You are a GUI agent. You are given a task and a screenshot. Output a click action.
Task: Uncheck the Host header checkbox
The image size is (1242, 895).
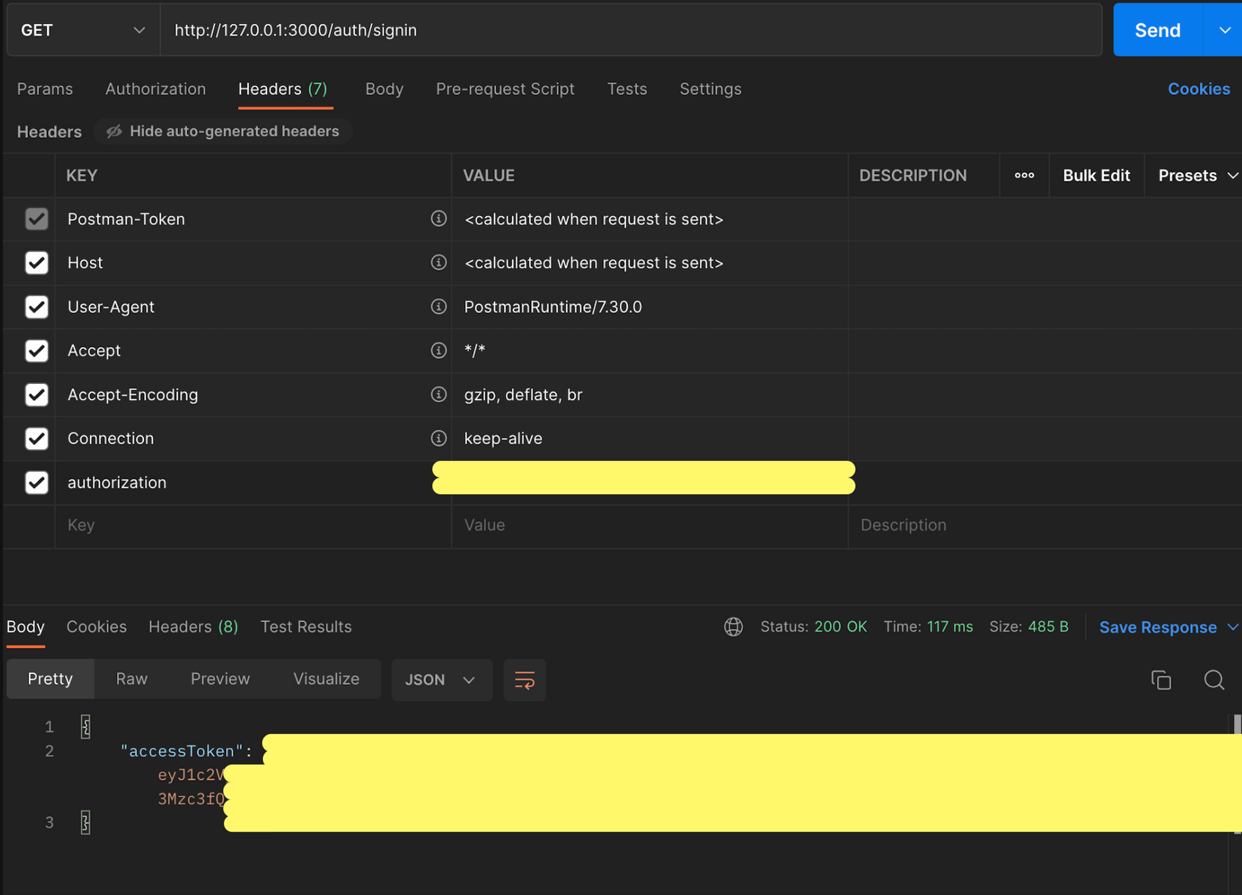(x=37, y=263)
